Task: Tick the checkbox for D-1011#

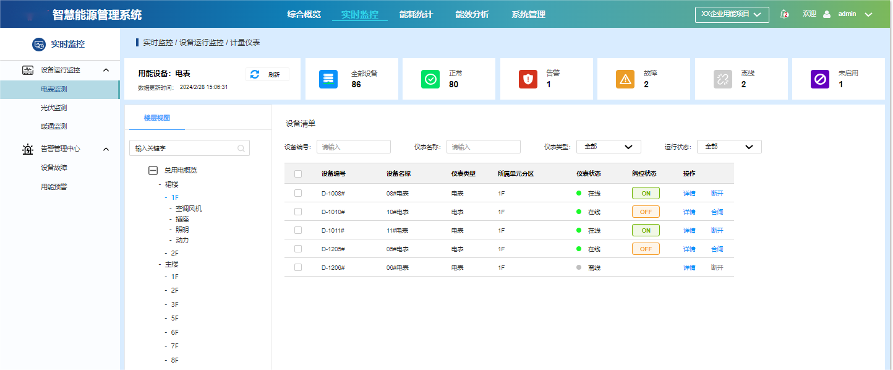Action: coord(298,230)
